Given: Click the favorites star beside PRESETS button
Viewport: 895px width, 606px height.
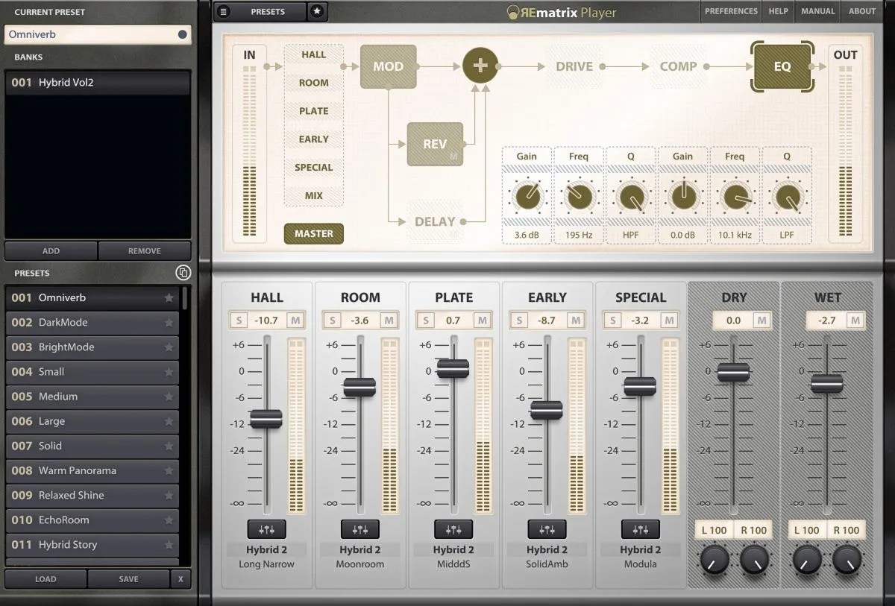Looking at the screenshot, I should coord(317,11).
